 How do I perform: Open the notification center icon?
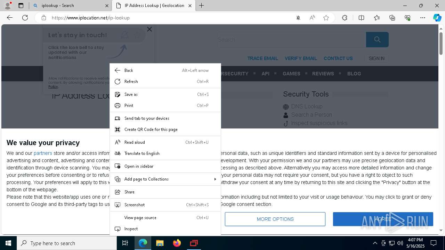pyautogui.click(x=434, y=243)
